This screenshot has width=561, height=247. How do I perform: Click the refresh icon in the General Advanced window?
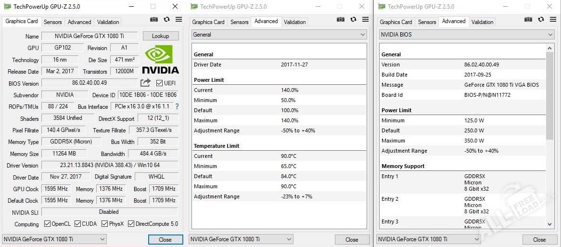[x=353, y=20]
